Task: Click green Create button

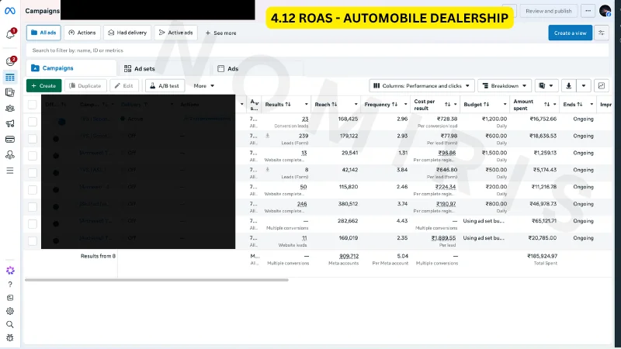Action: (44, 86)
